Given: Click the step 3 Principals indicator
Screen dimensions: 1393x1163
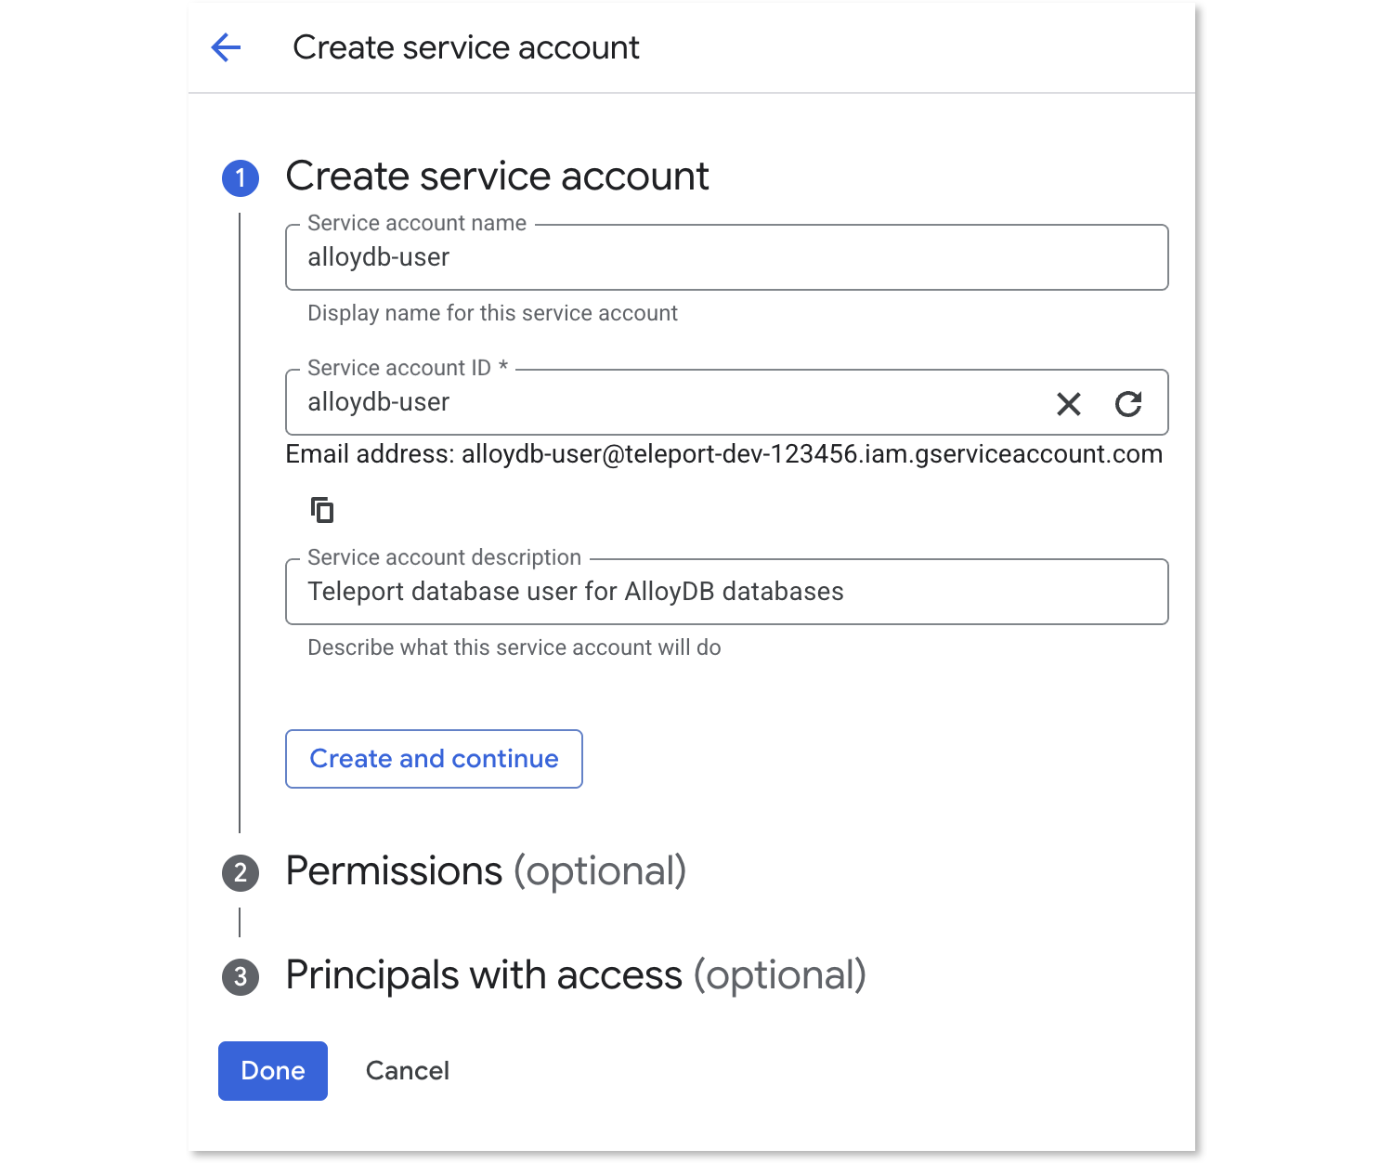Looking at the screenshot, I should click(241, 976).
